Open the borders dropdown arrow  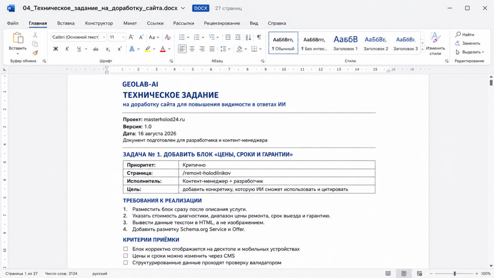[x=260, y=49]
